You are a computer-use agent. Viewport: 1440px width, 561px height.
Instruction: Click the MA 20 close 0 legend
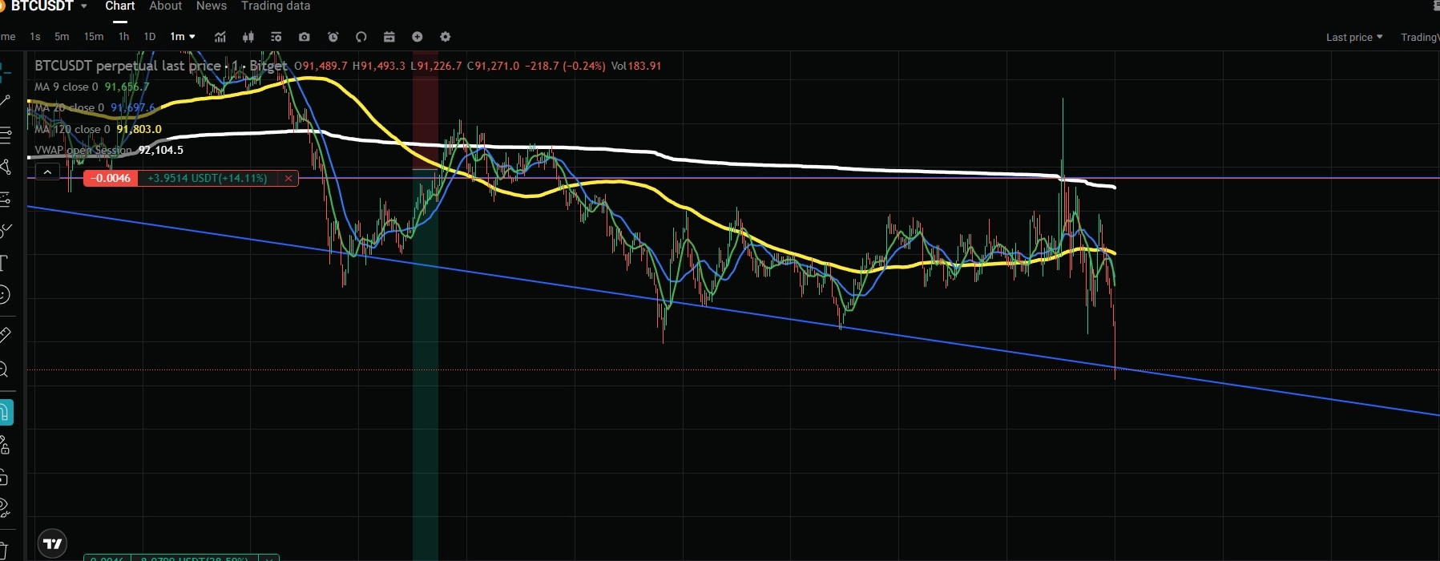69,107
